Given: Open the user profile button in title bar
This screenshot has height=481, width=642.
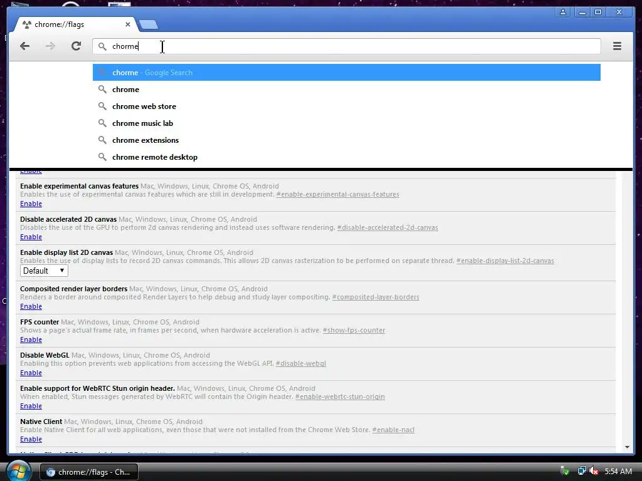Looking at the screenshot, I should [x=564, y=13].
